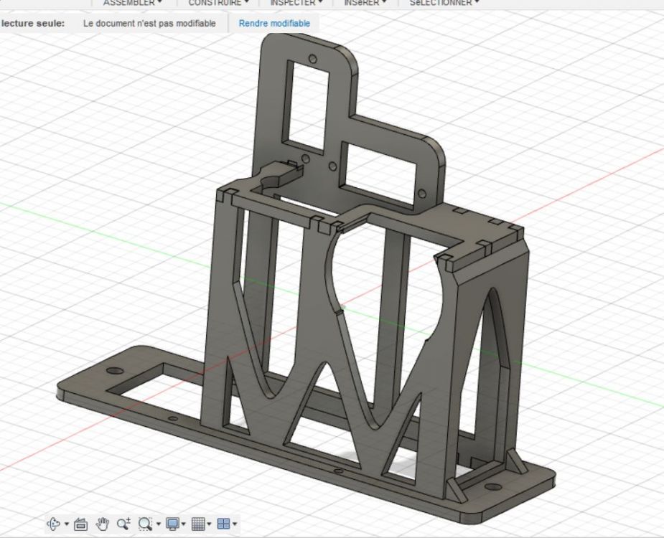Click the Grid and Snaps icon

coord(198,524)
